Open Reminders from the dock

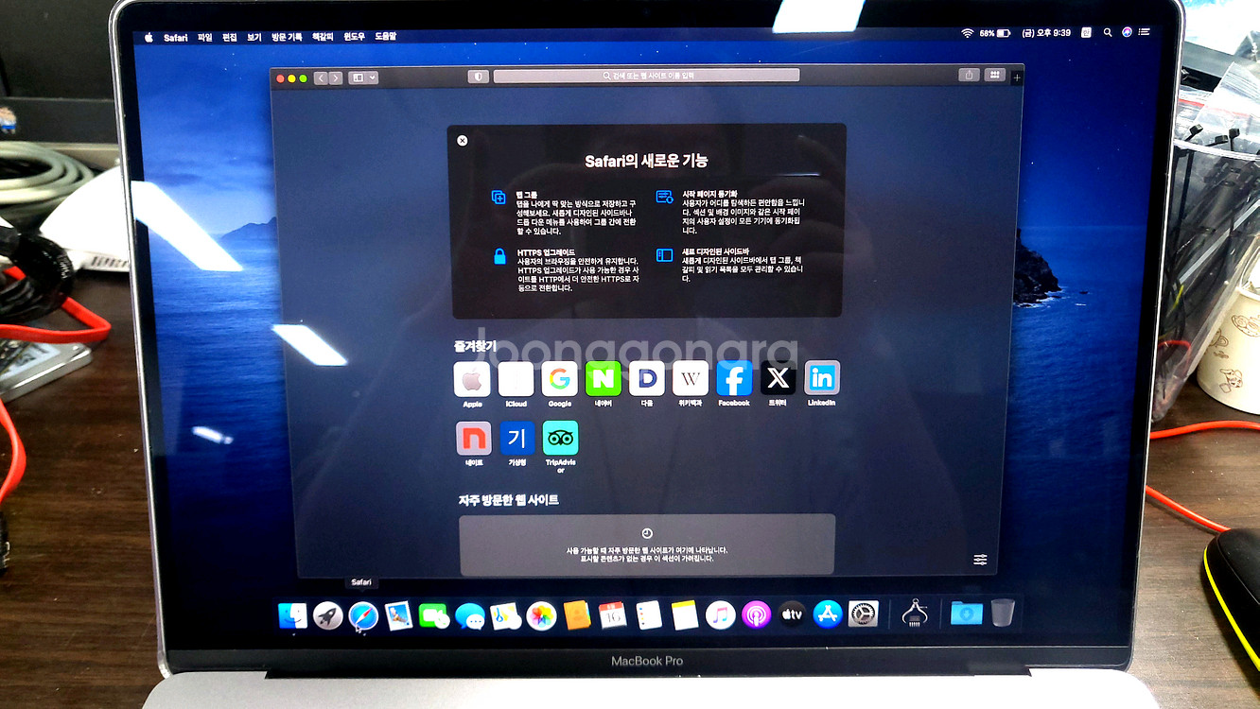pyautogui.click(x=648, y=615)
